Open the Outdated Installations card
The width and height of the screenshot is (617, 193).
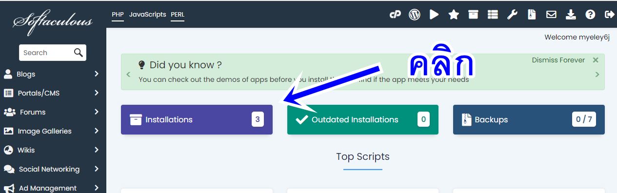click(363, 119)
